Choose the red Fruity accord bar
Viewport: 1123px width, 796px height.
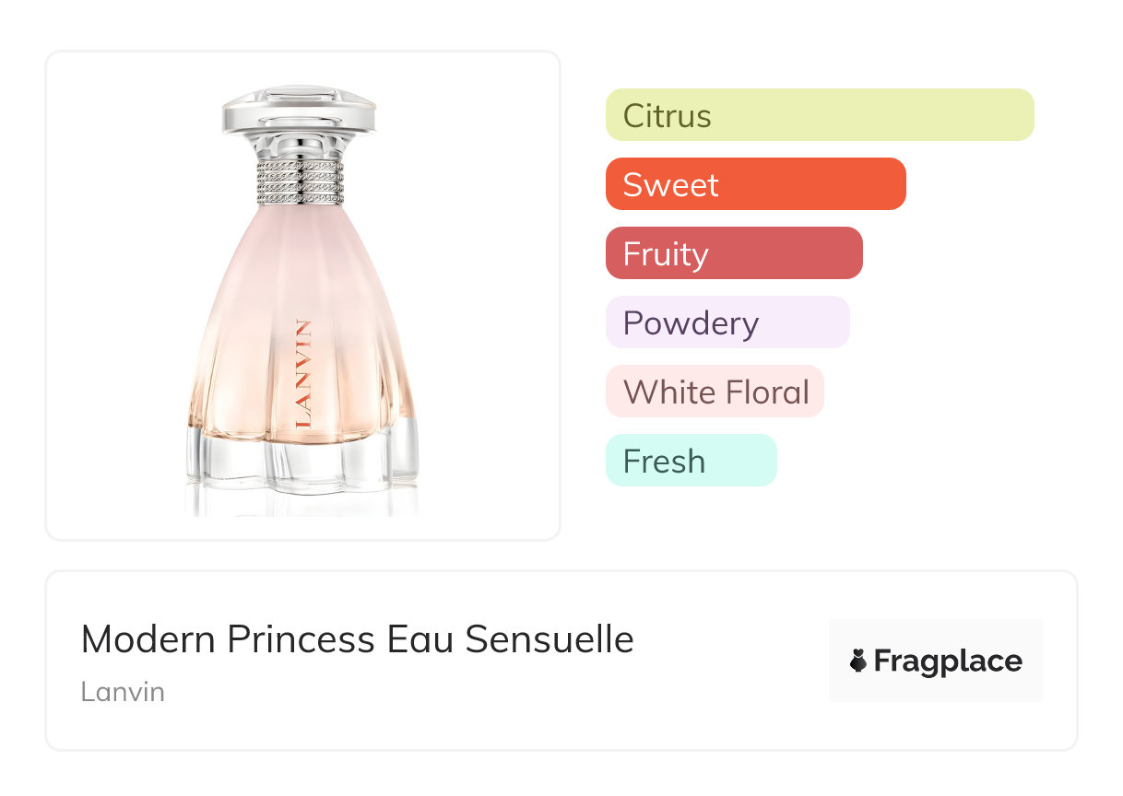733,253
